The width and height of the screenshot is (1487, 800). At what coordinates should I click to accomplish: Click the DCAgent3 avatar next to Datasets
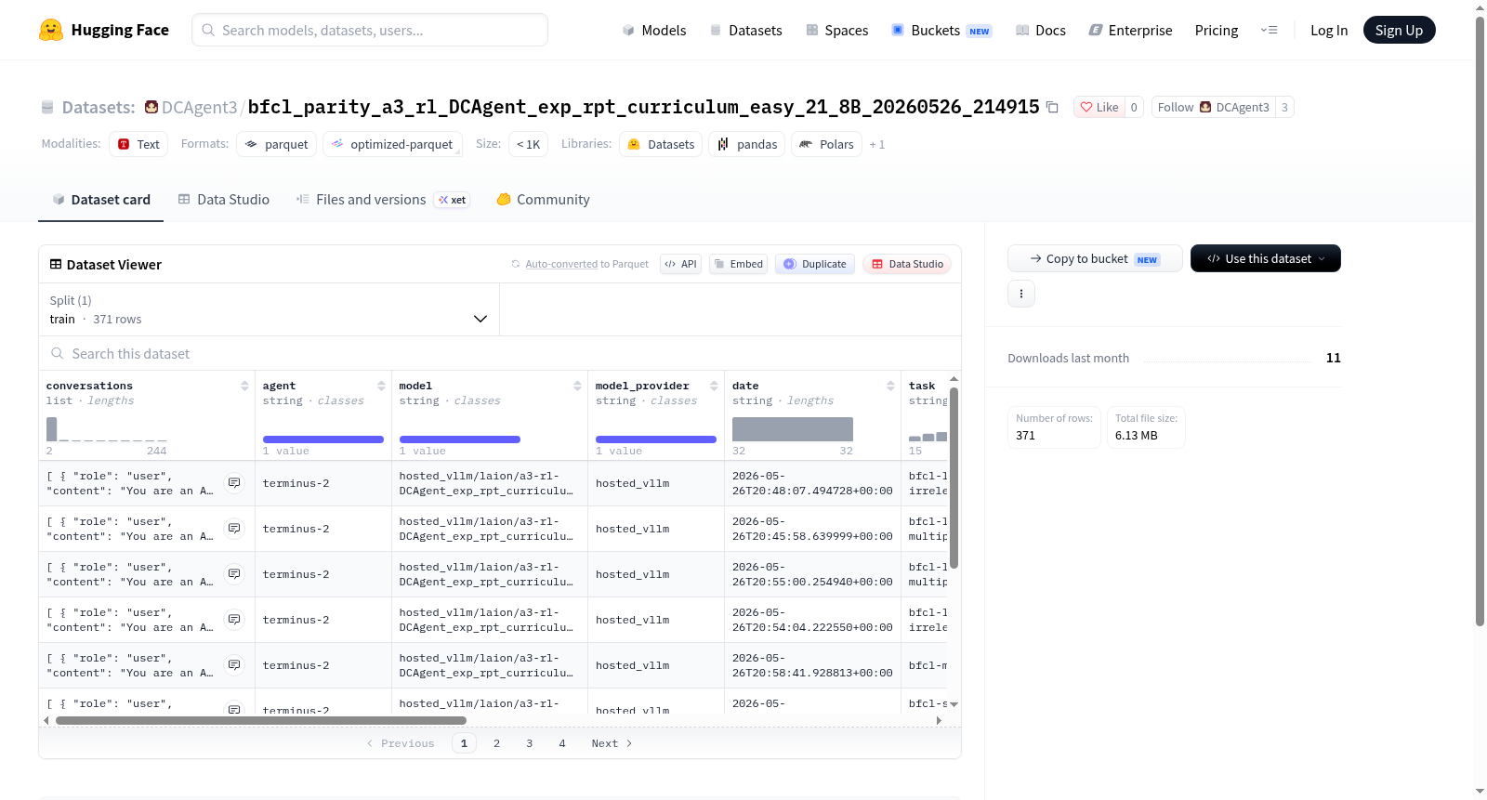tap(151, 107)
